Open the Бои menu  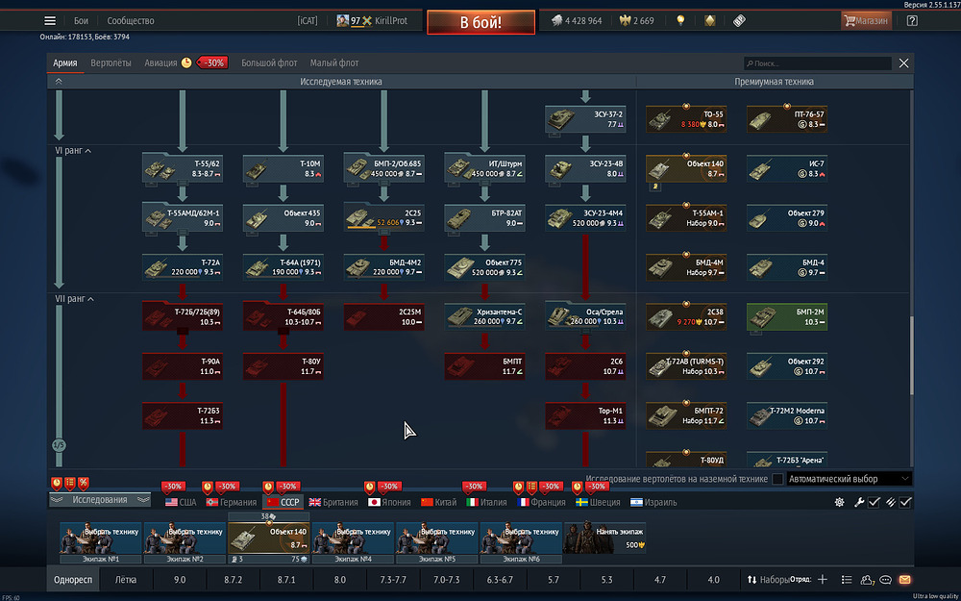81,21
